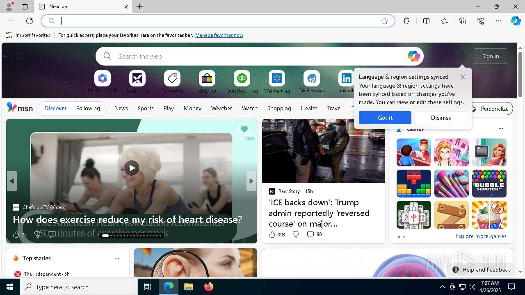This screenshot has width=525, height=295.
Task: Open the Weather category
Action: tap(221, 109)
